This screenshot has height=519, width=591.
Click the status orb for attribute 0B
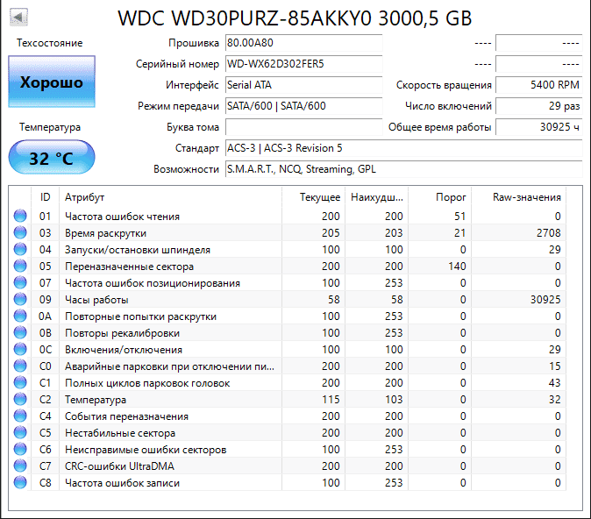tap(20, 332)
